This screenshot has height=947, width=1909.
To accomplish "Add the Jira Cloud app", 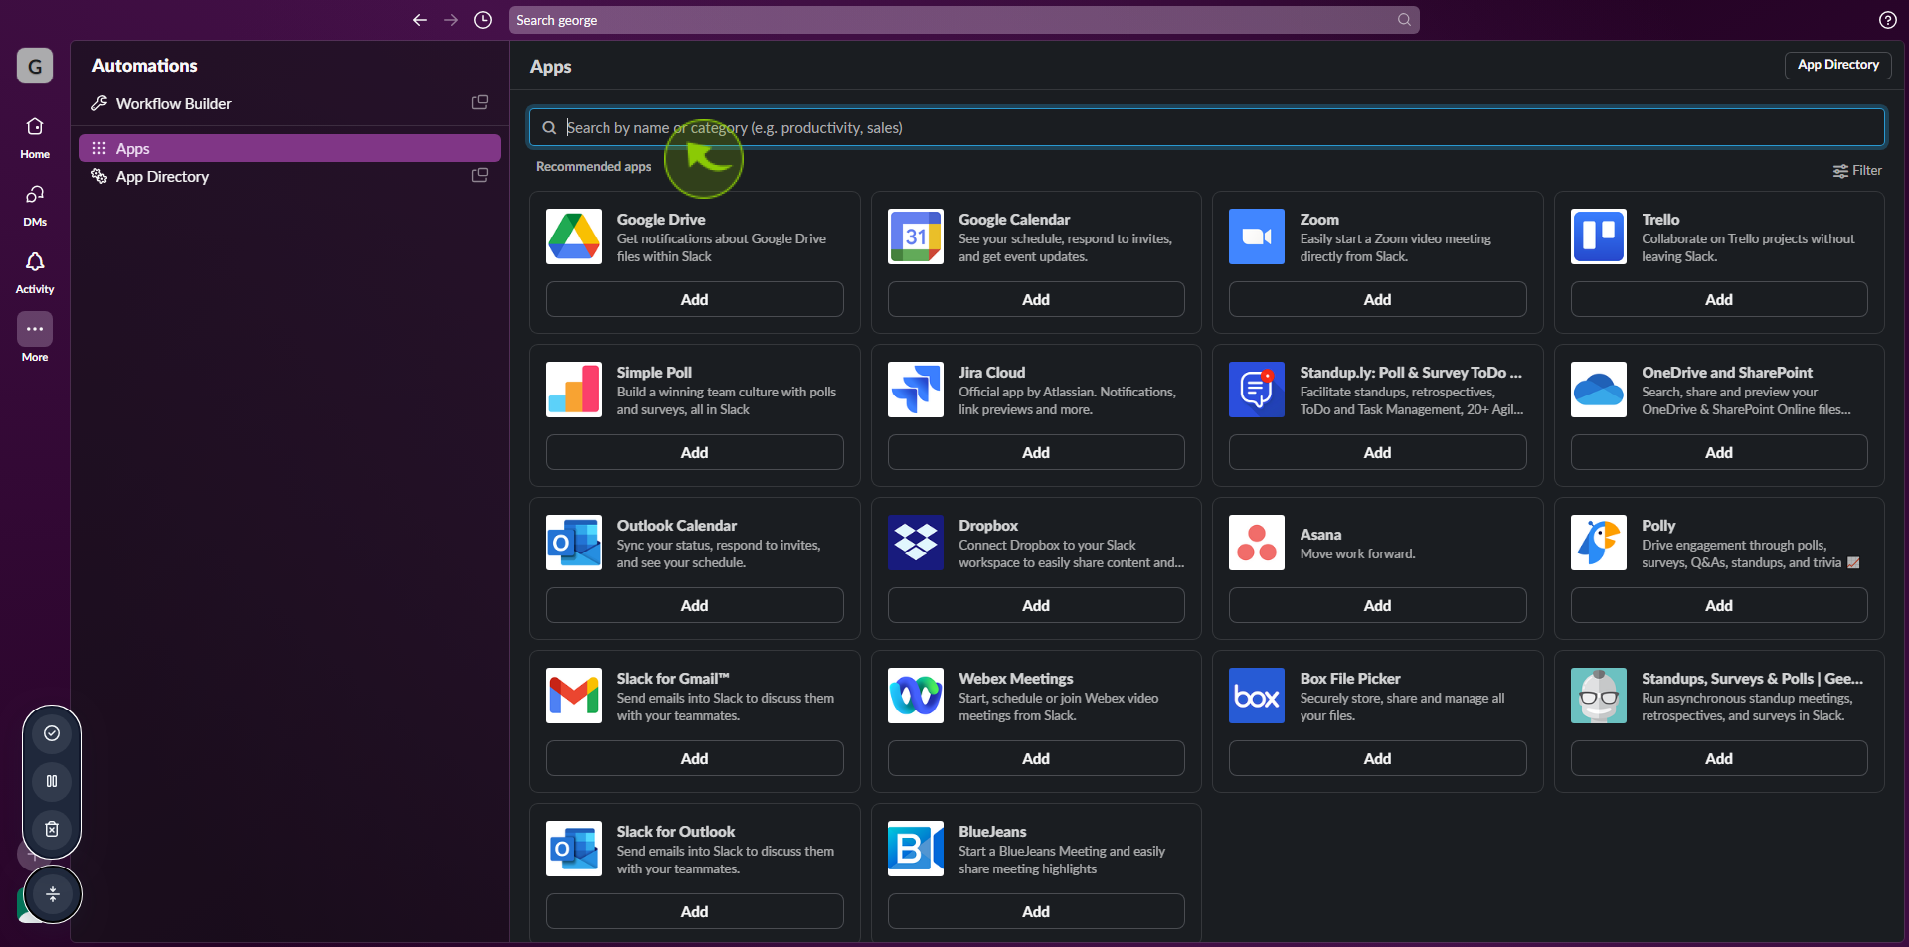I will click(x=1036, y=452).
